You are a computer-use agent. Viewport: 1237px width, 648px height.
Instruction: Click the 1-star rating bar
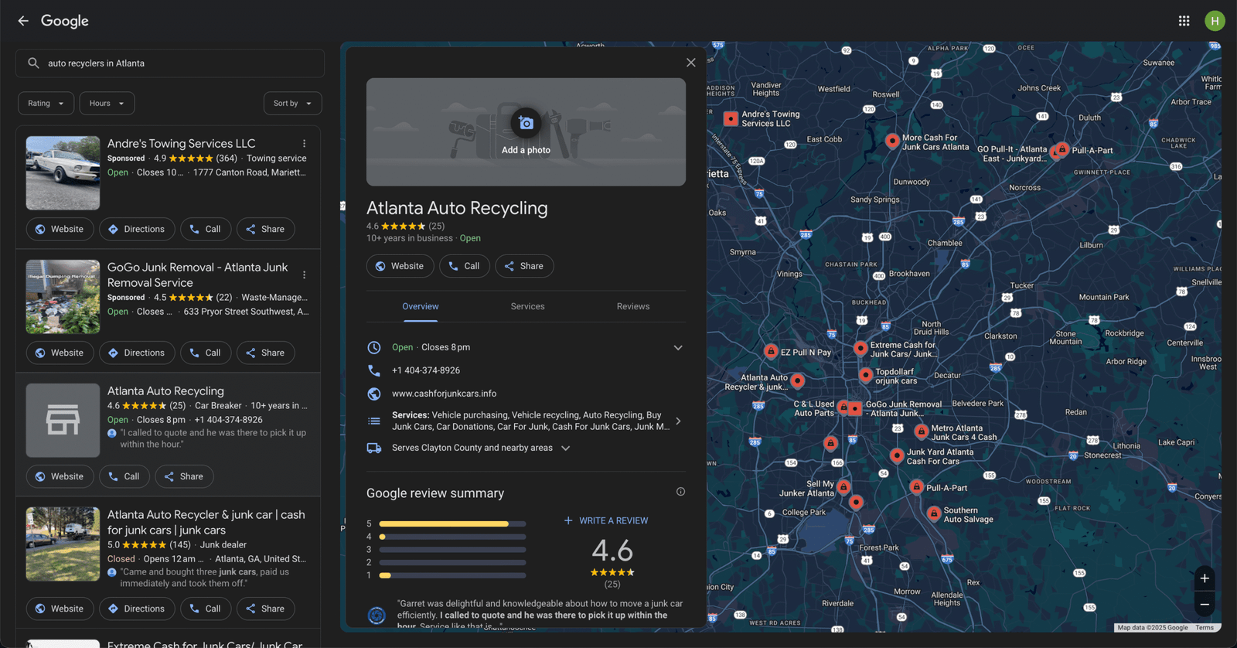(452, 575)
